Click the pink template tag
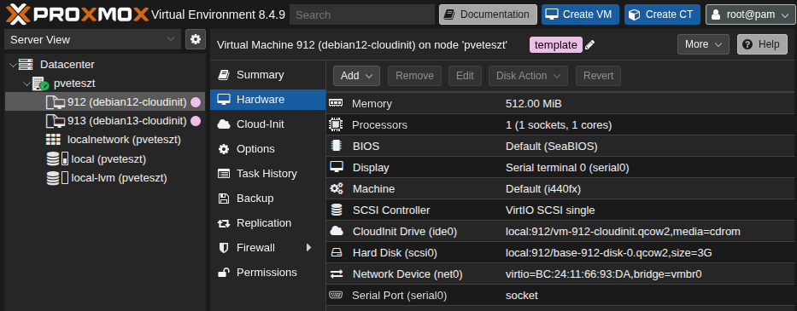Viewport: 797px width, 311px height. (x=556, y=44)
